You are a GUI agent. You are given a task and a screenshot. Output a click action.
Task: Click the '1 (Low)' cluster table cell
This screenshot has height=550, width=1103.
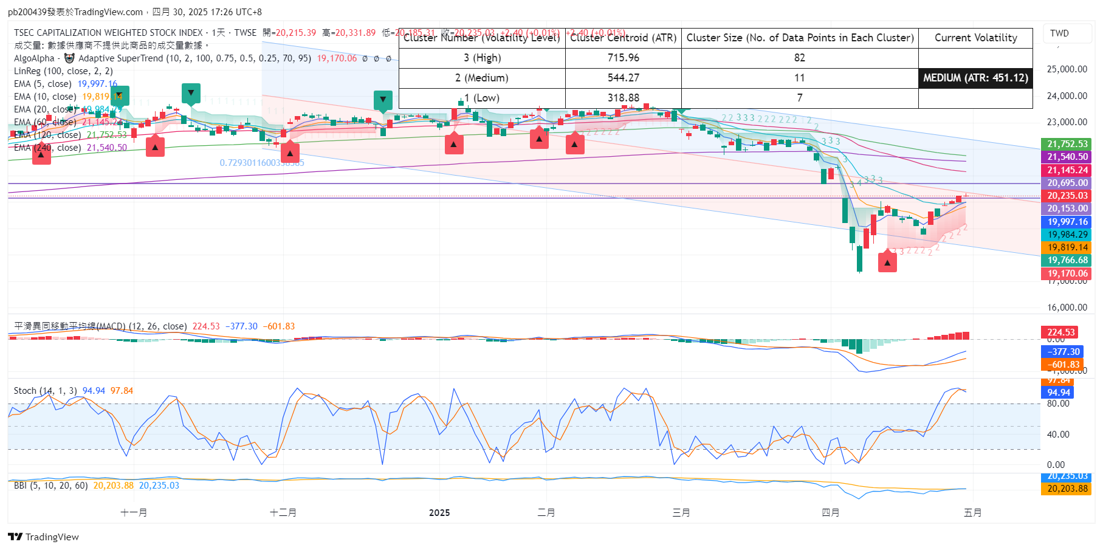(x=482, y=98)
